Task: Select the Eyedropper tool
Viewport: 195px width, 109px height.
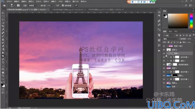Action: pos(3,29)
